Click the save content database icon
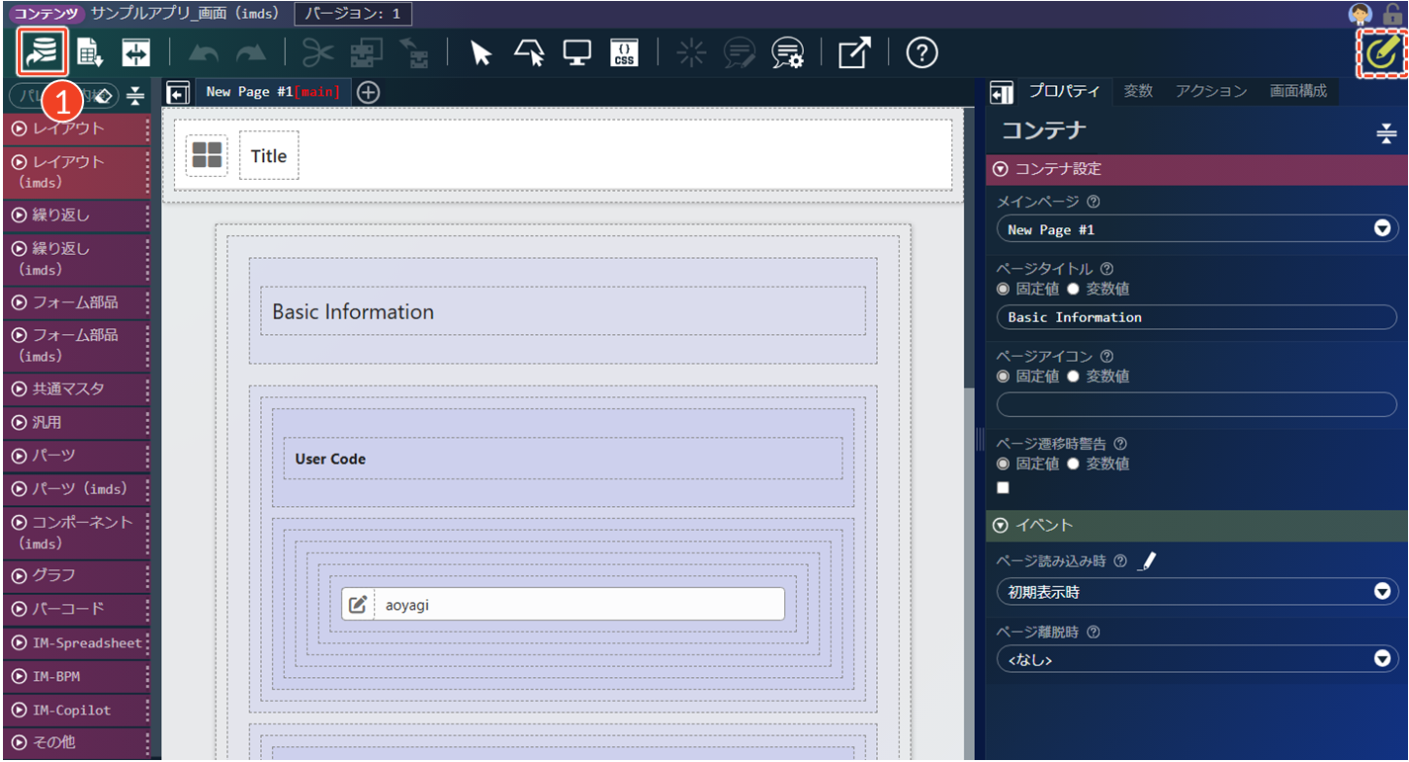Viewport: 1409px width, 762px height. pos(42,52)
